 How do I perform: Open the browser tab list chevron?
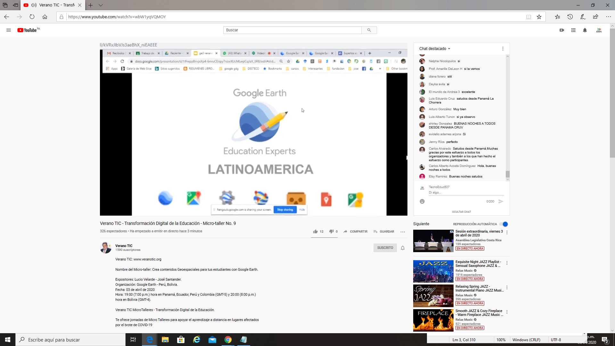101,5
